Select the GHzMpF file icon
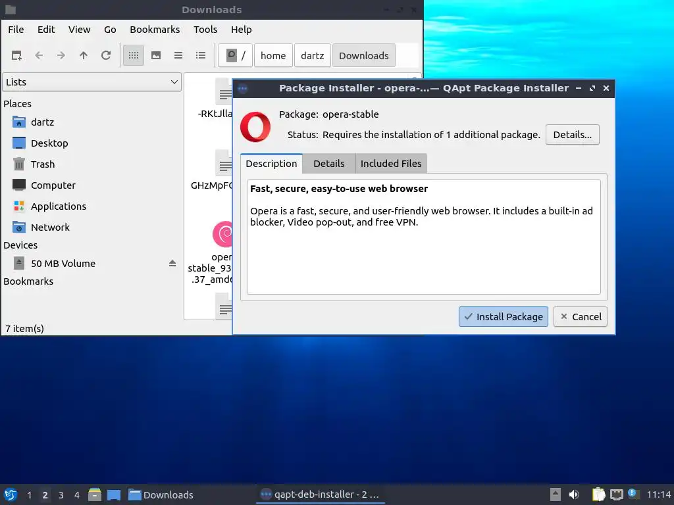674x505 pixels. click(224, 163)
